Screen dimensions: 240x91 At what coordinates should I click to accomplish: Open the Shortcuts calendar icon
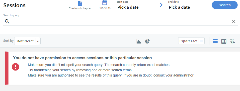pyautogui.click(x=104, y=3)
